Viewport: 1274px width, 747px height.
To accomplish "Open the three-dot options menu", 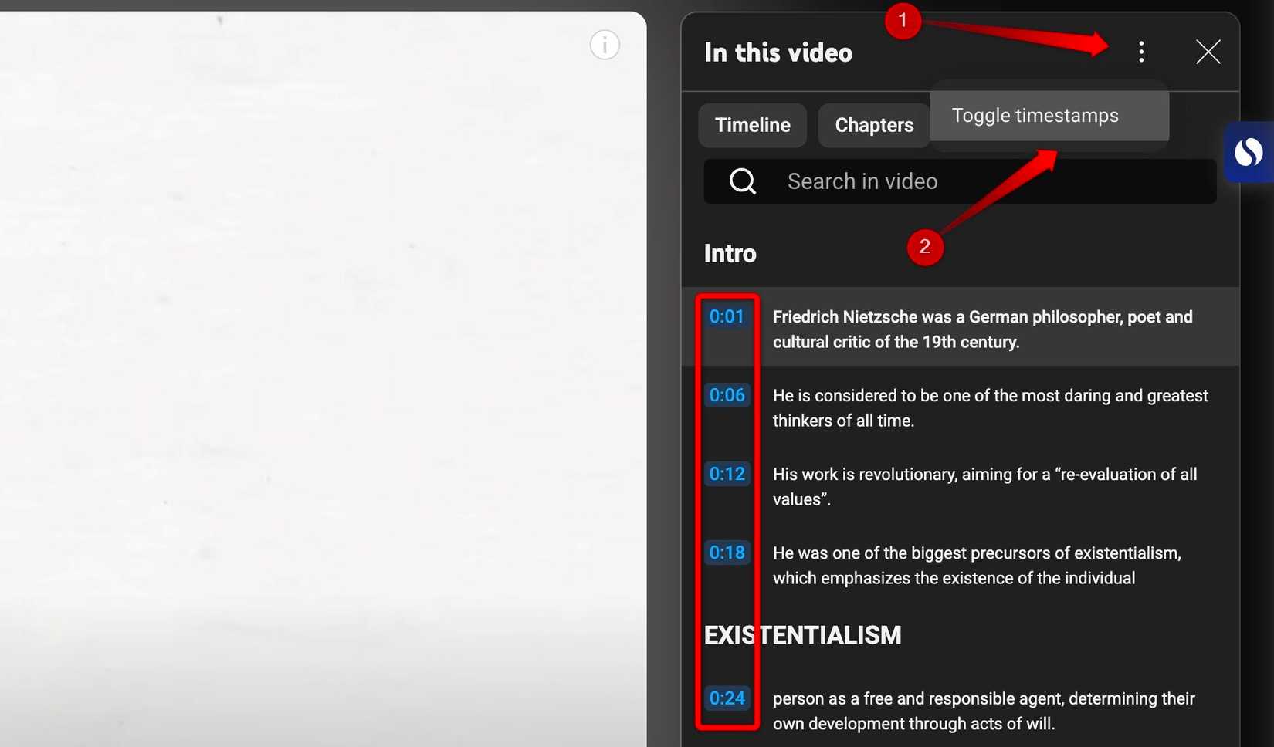I will (x=1141, y=52).
